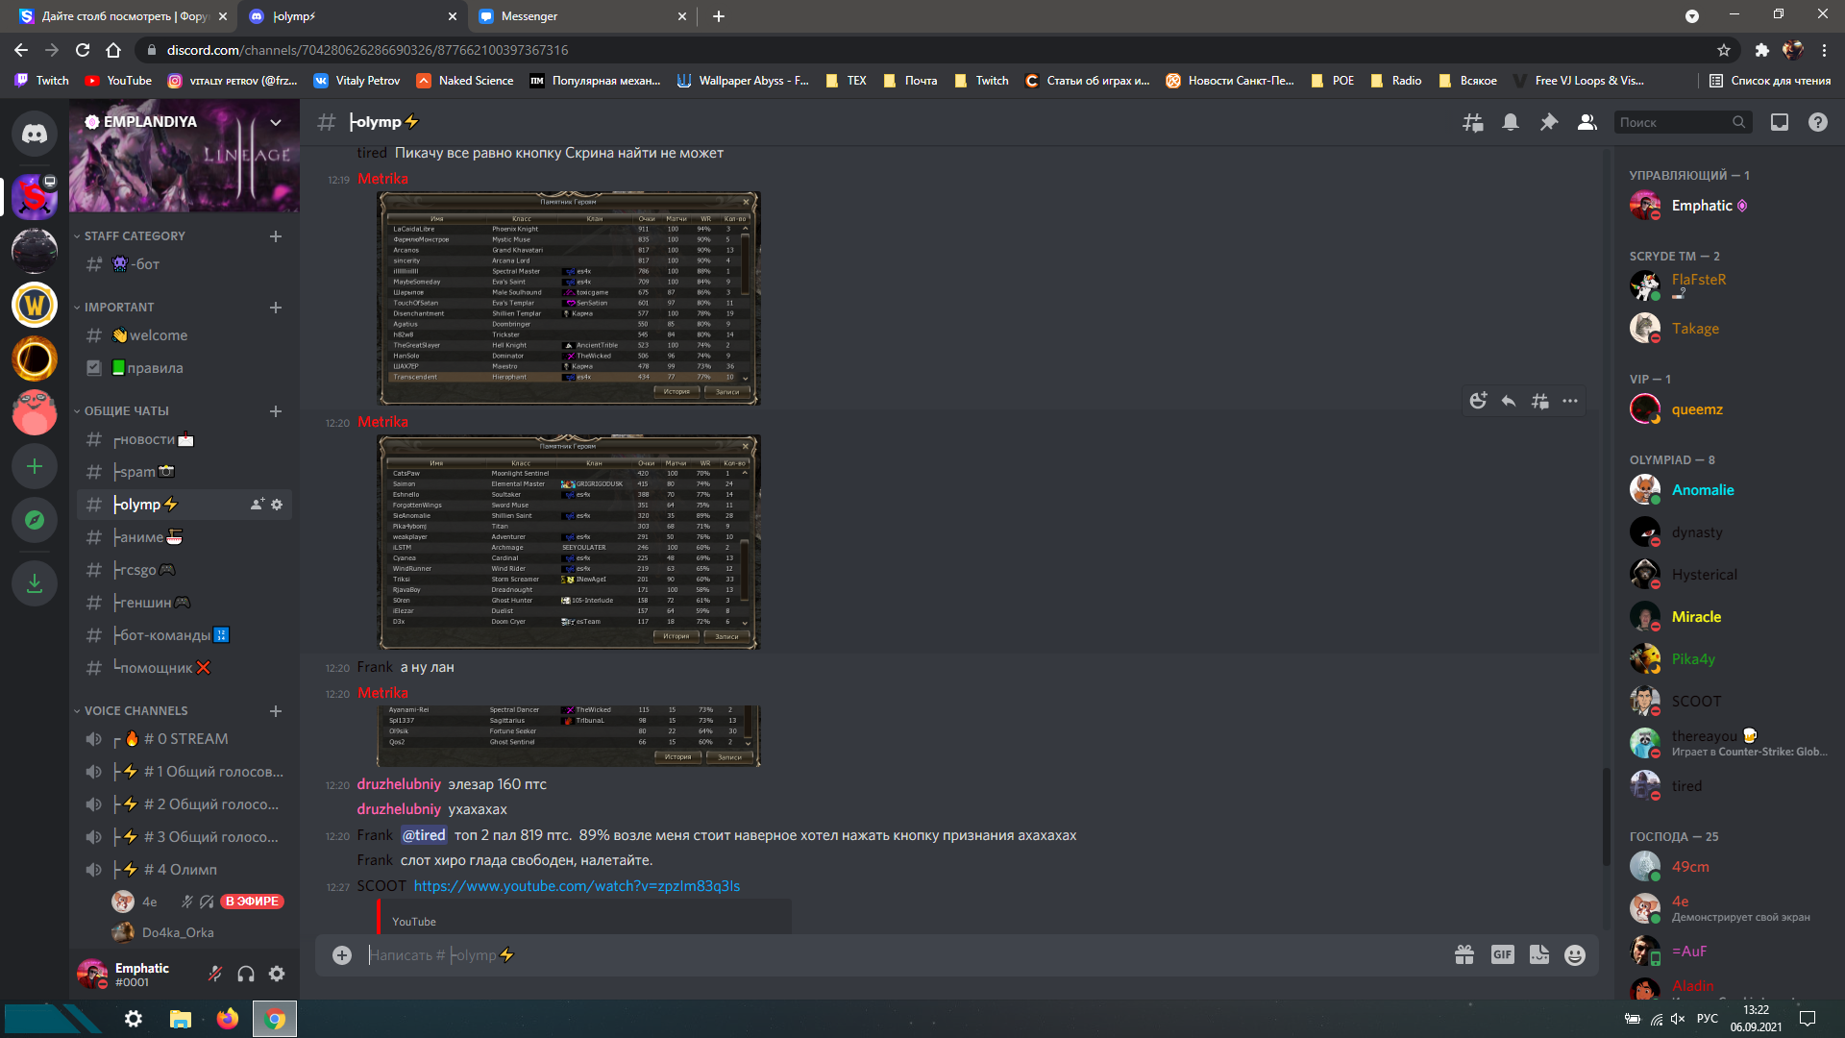Select the welcome channel

click(159, 335)
